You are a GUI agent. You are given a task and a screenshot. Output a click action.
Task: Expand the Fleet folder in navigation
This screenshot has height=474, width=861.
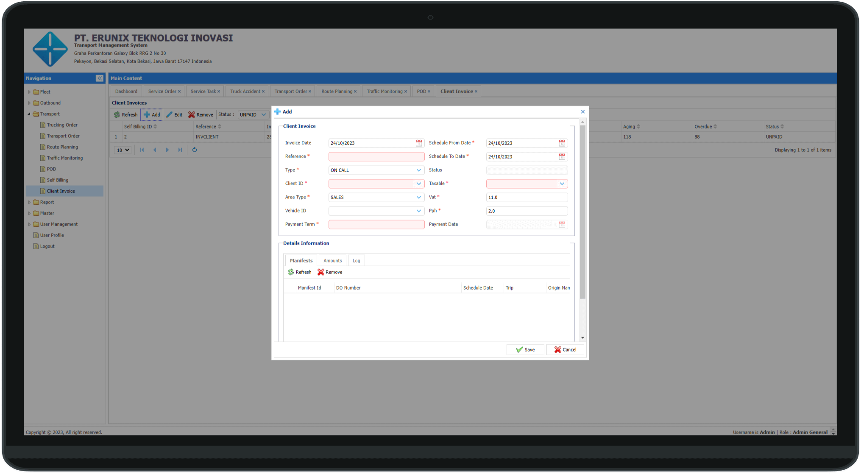click(29, 92)
